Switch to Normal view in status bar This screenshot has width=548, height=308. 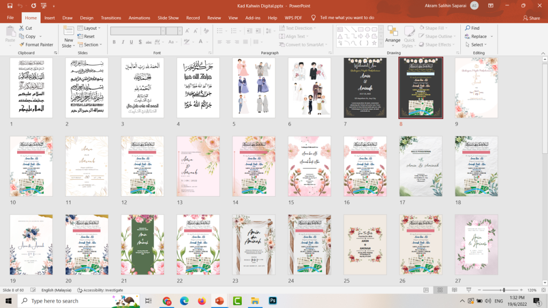(426, 290)
